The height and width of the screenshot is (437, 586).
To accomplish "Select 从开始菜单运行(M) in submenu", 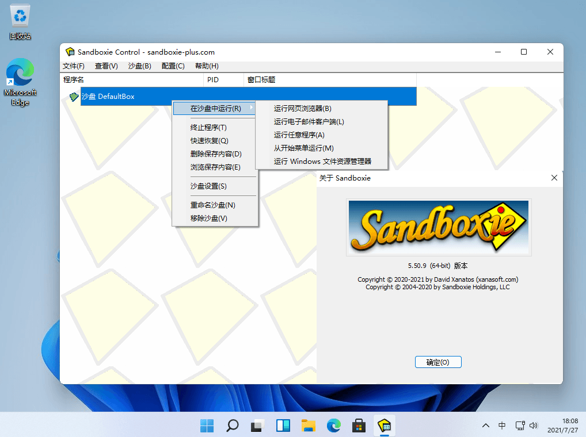I will (x=321, y=148).
